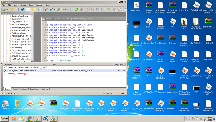Click the green arrow terminal icon in the toolbar
The width and height of the screenshot is (216, 122).
pyautogui.click(x=108, y=9)
